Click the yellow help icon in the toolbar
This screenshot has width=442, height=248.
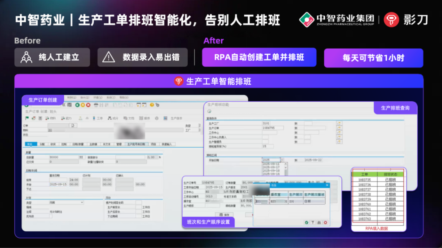click(x=152, y=105)
